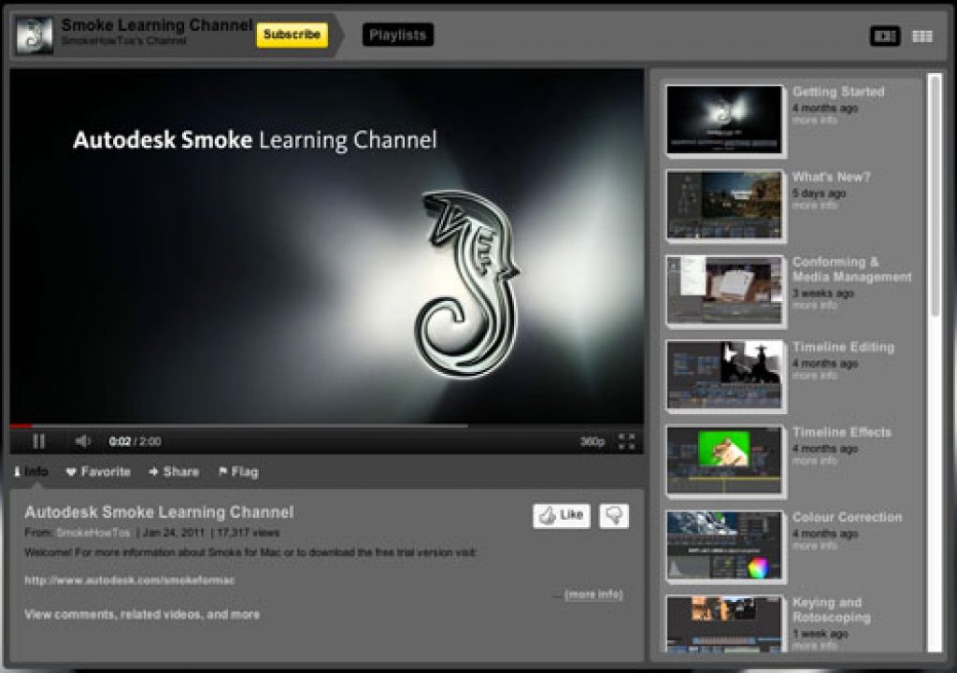Seek within the video progress bar
Viewport: 957px width, 673px height.
[326, 425]
